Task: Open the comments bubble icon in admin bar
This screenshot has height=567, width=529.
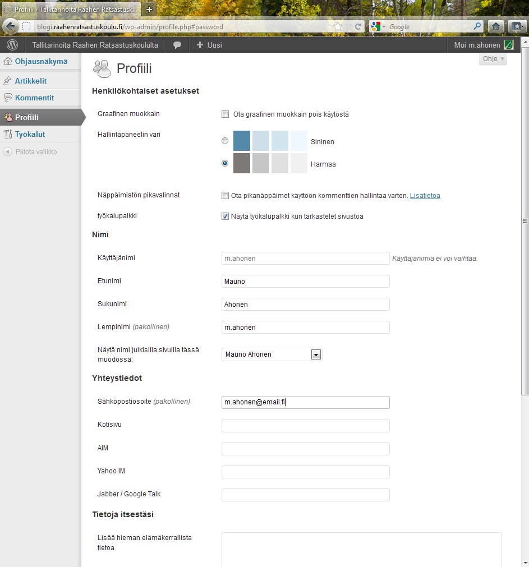Action: click(x=177, y=45)
